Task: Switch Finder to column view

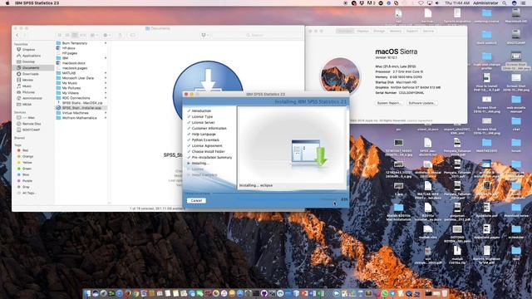Action: [75, 35]
